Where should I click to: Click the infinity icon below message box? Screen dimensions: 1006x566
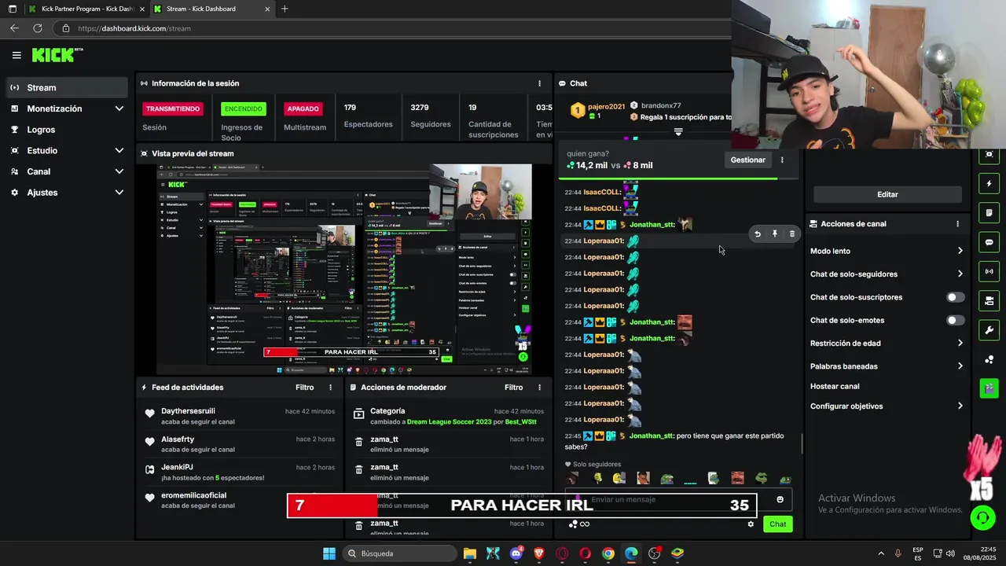[585, 524]
